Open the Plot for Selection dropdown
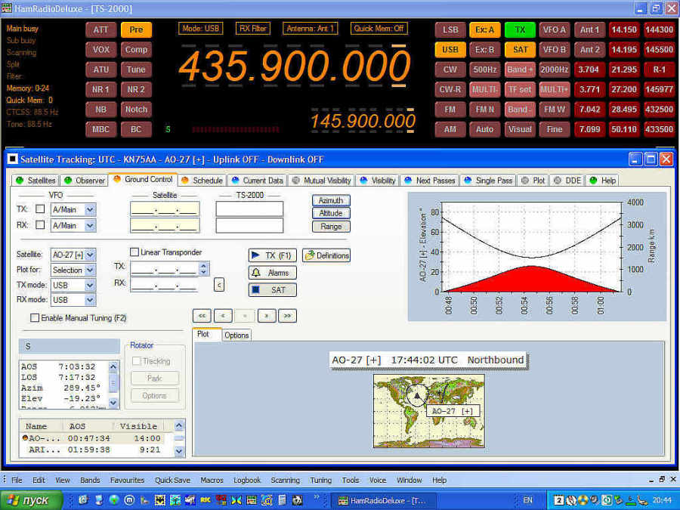Screen dimensions: 680x510 90,270
